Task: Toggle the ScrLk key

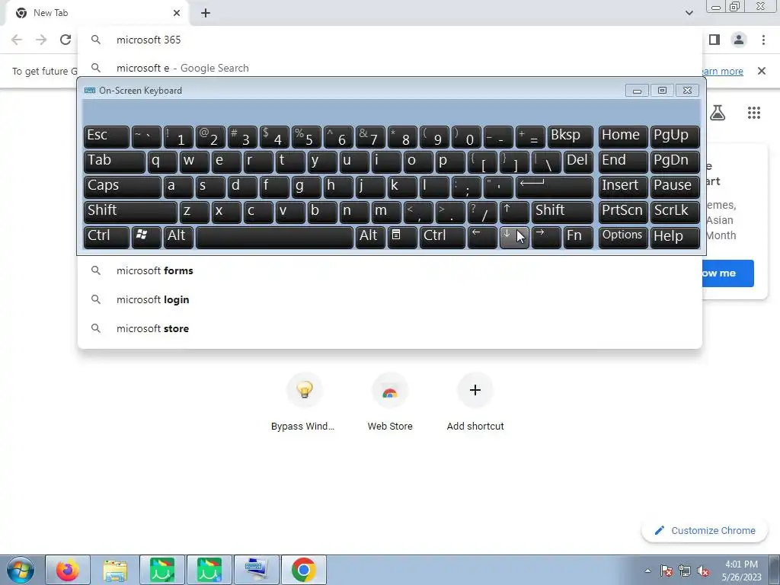Action: tap(675, 212)
